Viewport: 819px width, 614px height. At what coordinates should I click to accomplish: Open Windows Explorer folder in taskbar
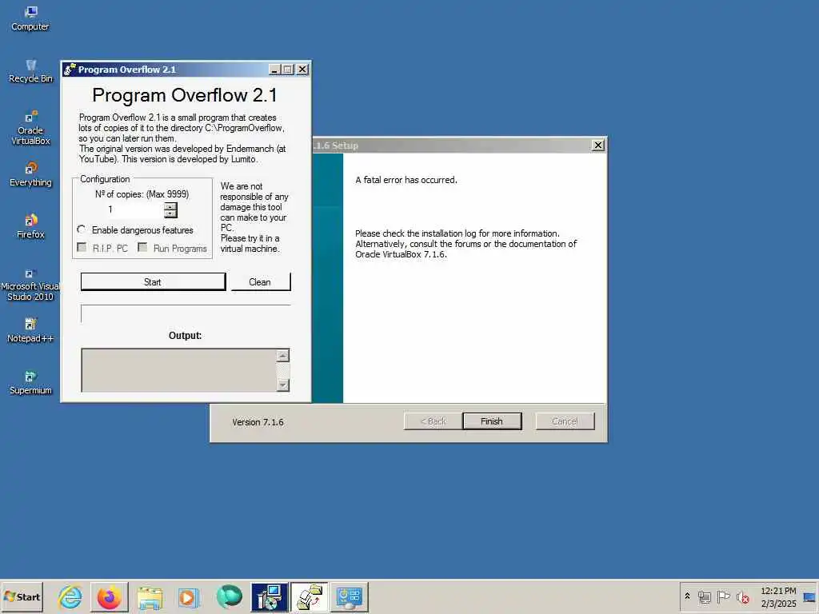150,596
